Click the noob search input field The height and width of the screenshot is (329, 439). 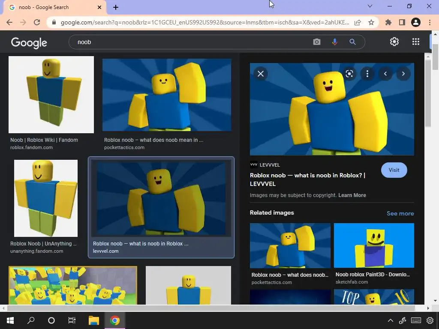click(190, 42)
